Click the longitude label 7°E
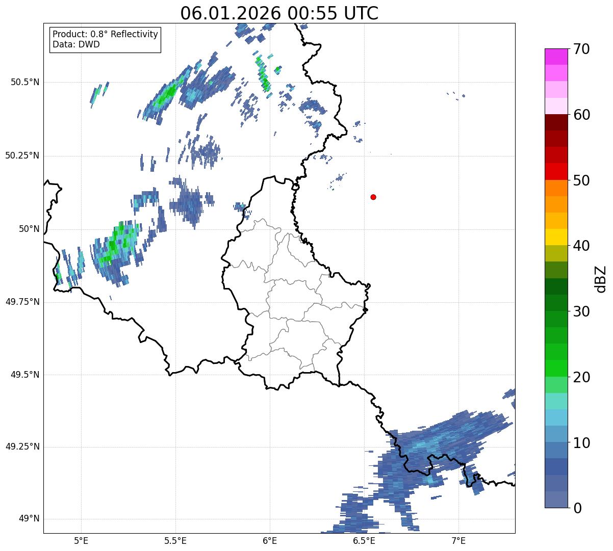The width and height of the screenshot is (613, 551). [458, 541]
